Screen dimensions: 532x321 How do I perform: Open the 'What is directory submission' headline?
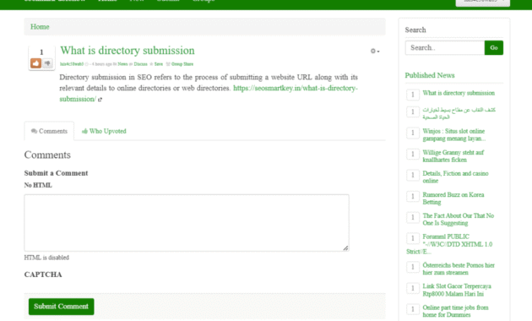pyautogui.click(x=128, y=50)
